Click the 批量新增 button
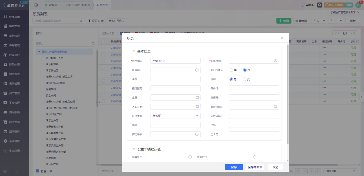 [x=301, y=21]
